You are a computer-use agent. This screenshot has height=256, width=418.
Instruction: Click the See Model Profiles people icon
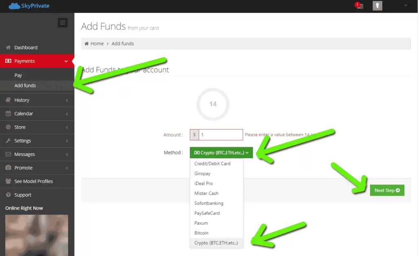[8, 181]
